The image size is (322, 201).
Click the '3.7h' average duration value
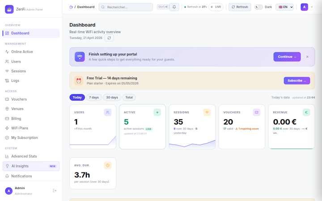pyautogui.click(x=82, y=175)
